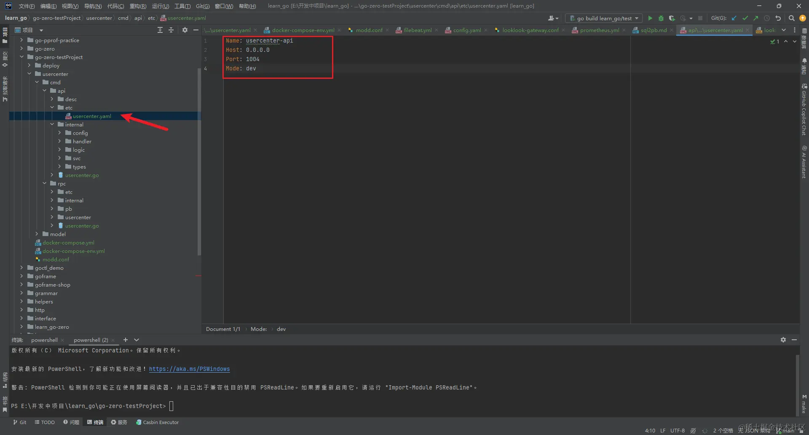
Task: Expand the model folder
Action: [37, 234]
